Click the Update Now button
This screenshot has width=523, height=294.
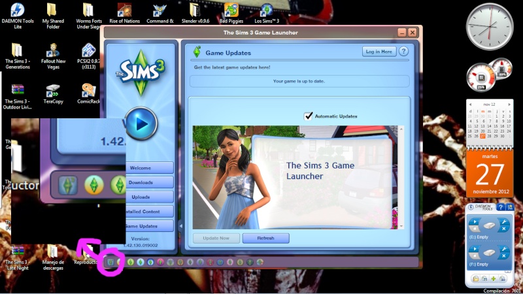click(x=216, y=238)
